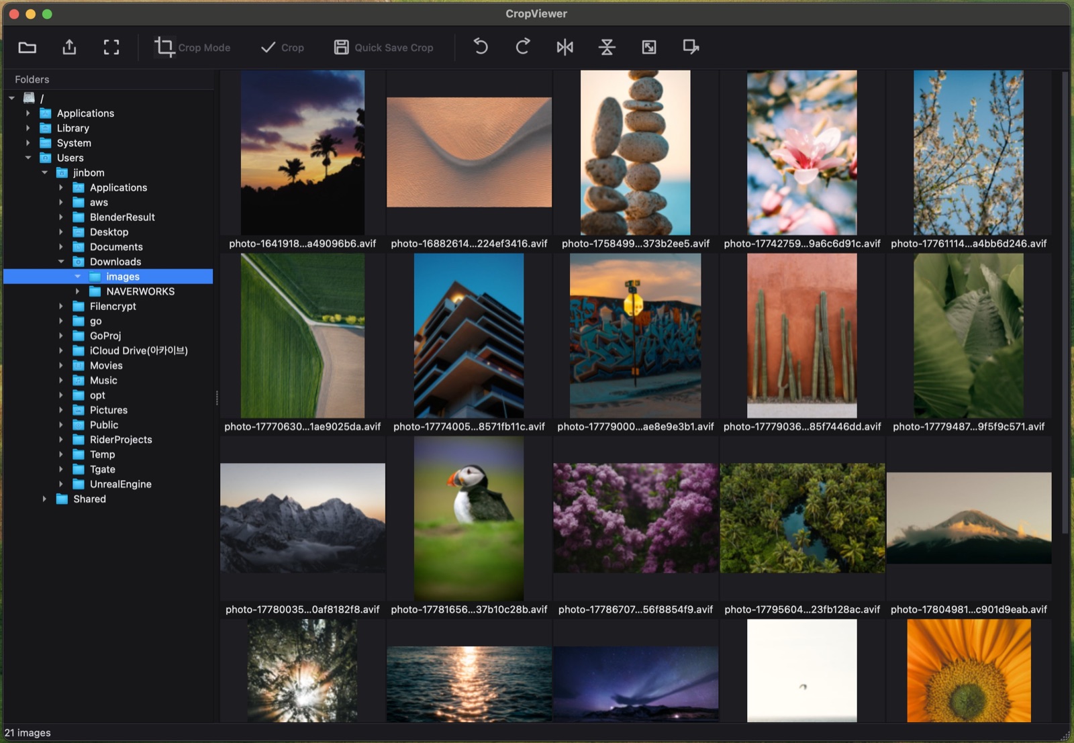Collapse the root / disclosure triangle

click(12, 98)
